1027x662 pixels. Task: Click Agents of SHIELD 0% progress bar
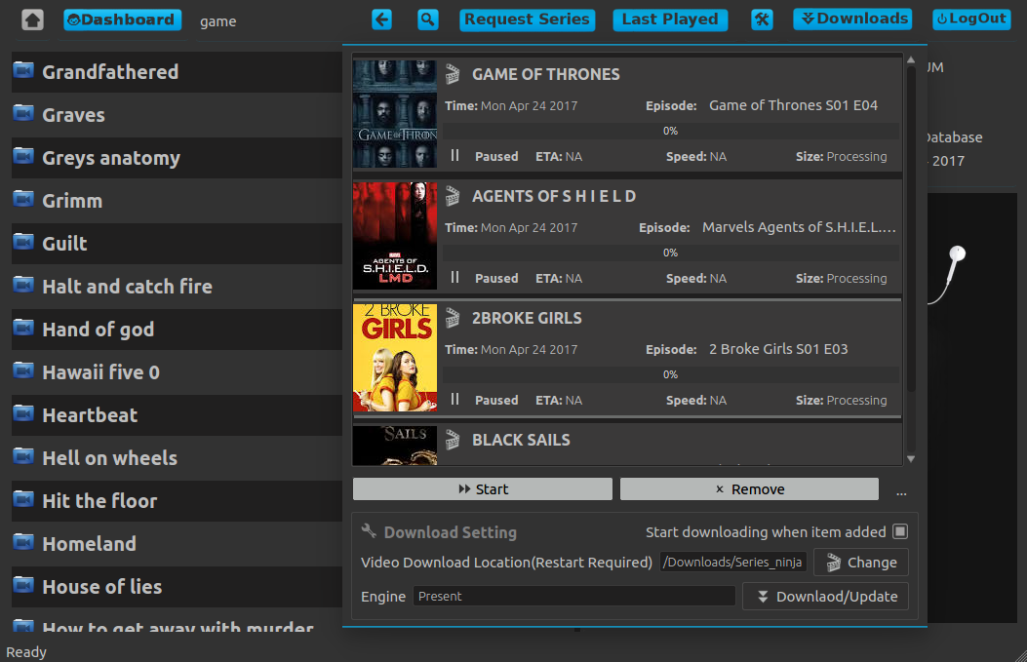pos(671,253)
